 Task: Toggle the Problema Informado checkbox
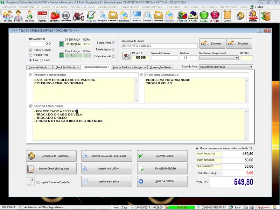31,75
